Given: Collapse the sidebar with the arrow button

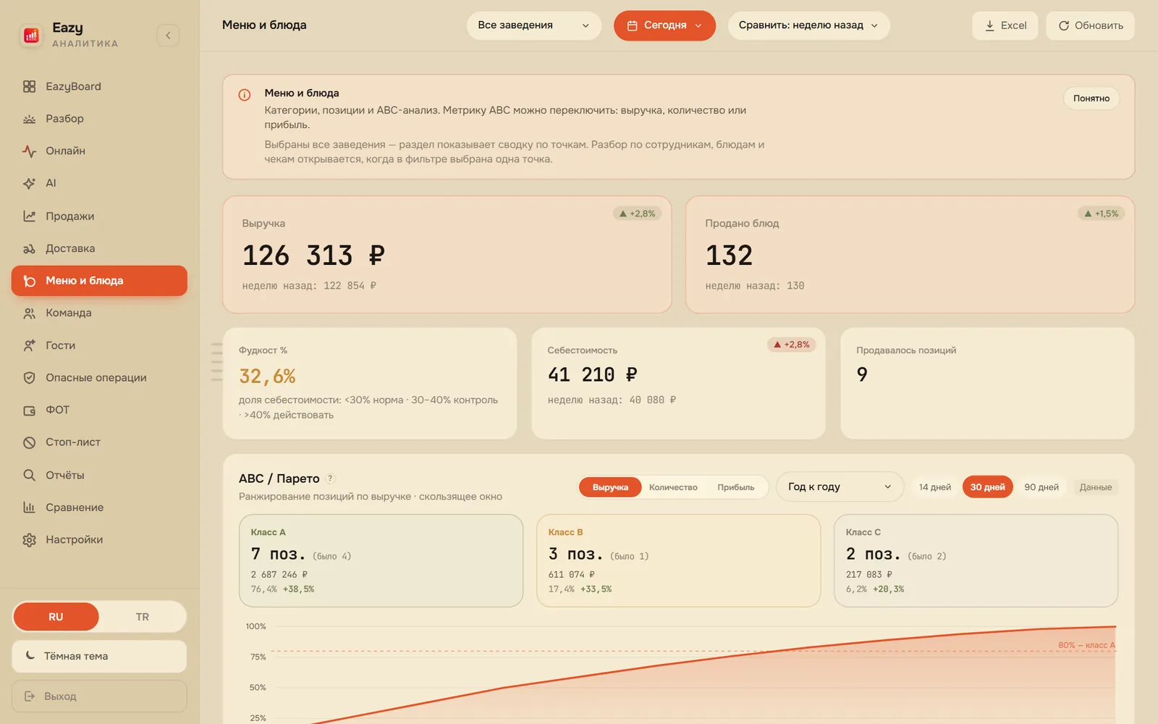Looking at the screenshot, I should pyautogui.click(x=168, y=35).
